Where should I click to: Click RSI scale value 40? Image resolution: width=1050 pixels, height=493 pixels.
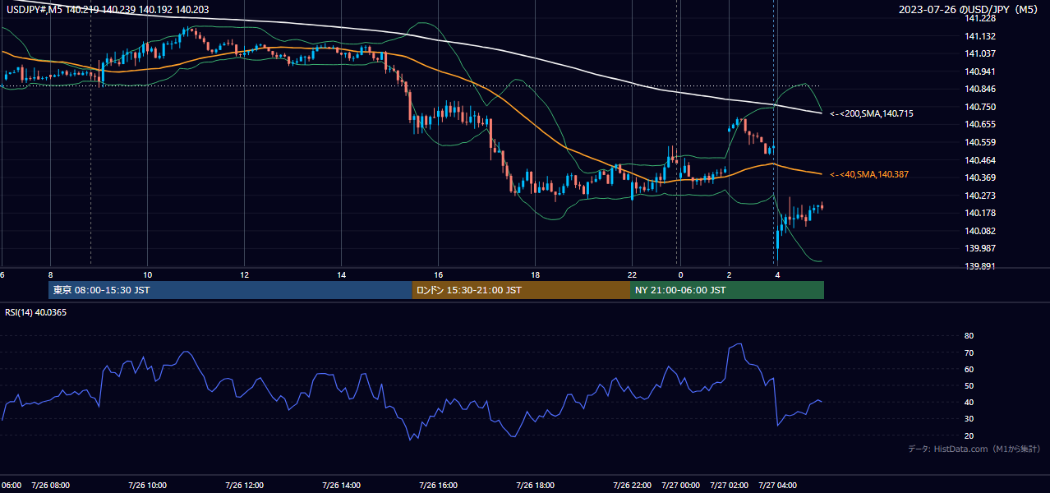(969, 402)
